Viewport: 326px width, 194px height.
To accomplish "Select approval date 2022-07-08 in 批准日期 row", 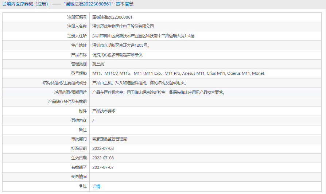I will click(x=103, y=148).
